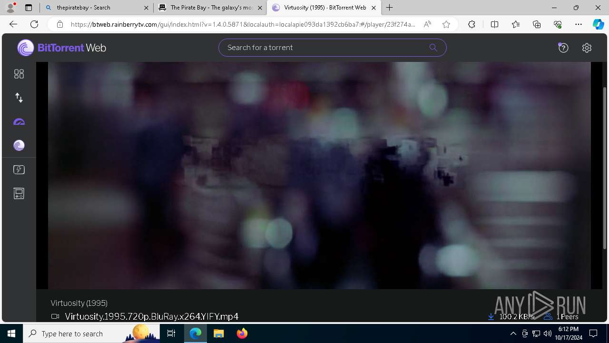Open the games sidebar icon
Screen dimensions: 609x343
[19, 193]
